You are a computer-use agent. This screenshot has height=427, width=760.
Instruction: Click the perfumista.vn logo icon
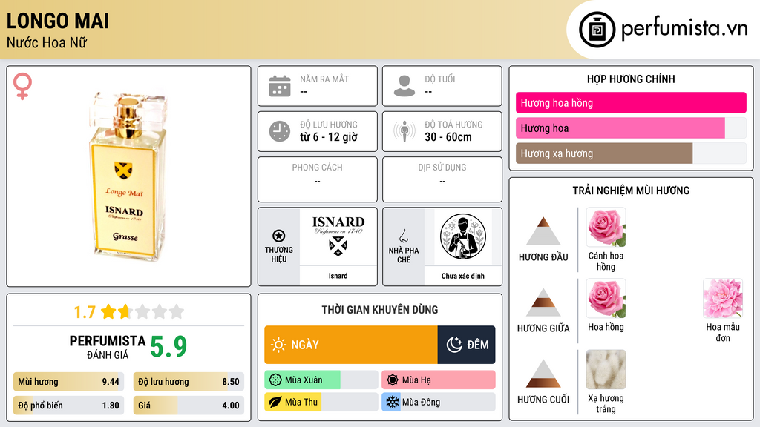click(597, 30)
